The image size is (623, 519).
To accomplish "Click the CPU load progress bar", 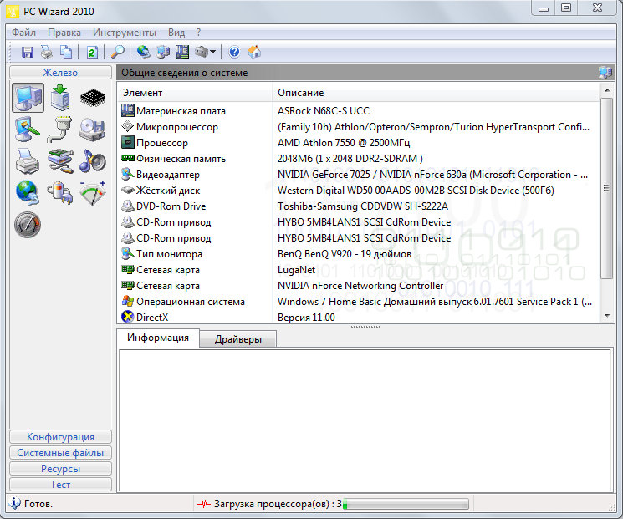I will pos(406,504).
